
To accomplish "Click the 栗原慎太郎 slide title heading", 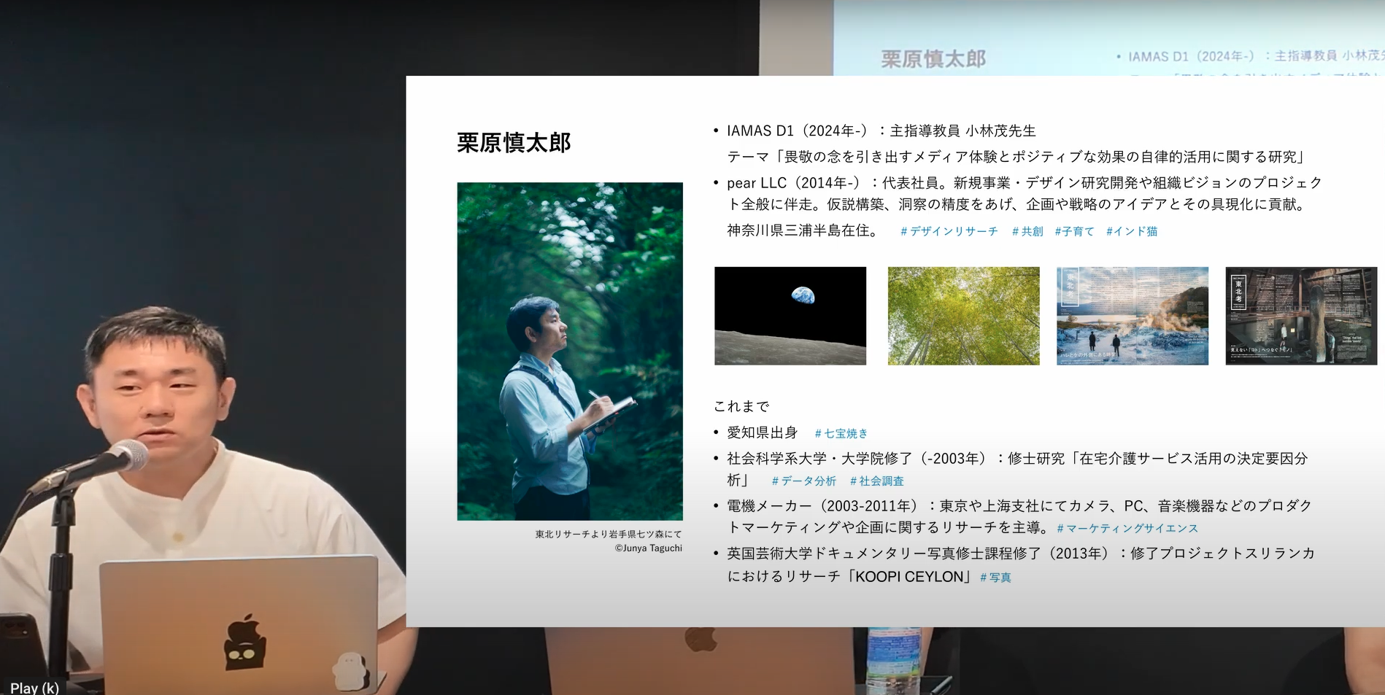I will (x=514, y=142).
